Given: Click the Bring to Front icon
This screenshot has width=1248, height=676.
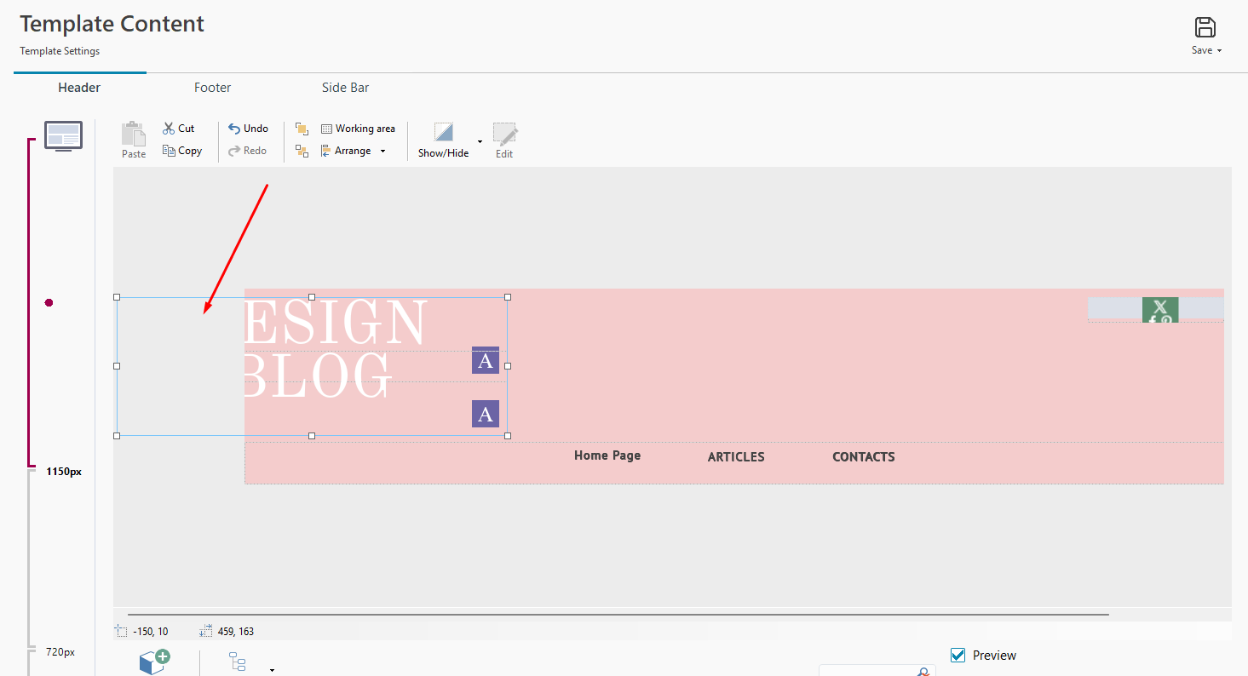Looking at the screenshot, I should [x=302, y=129].
